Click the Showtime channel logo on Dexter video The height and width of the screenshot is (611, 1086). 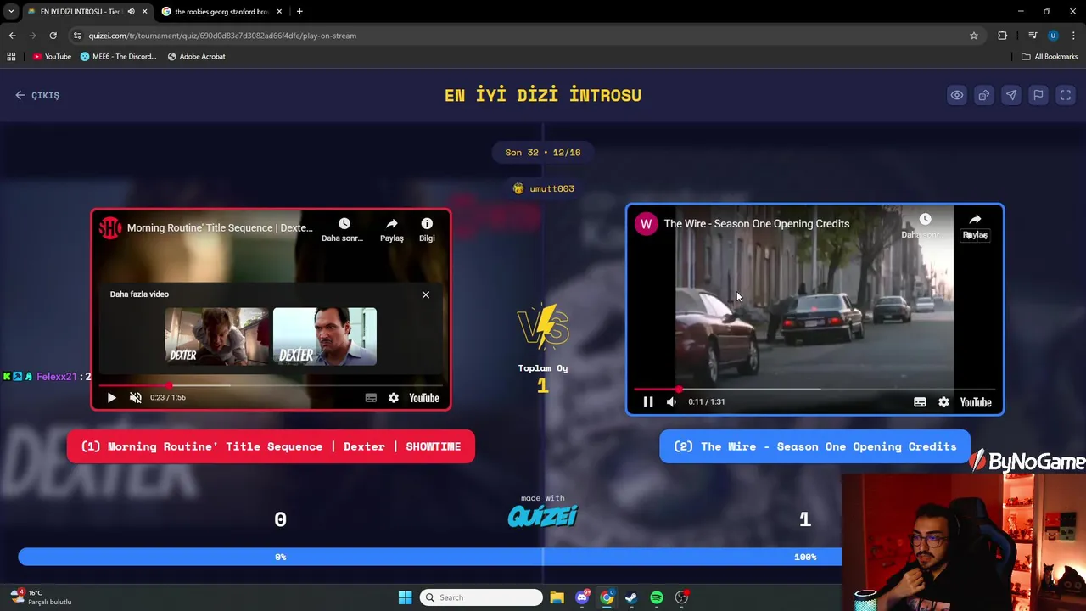[x=110, y=227]
